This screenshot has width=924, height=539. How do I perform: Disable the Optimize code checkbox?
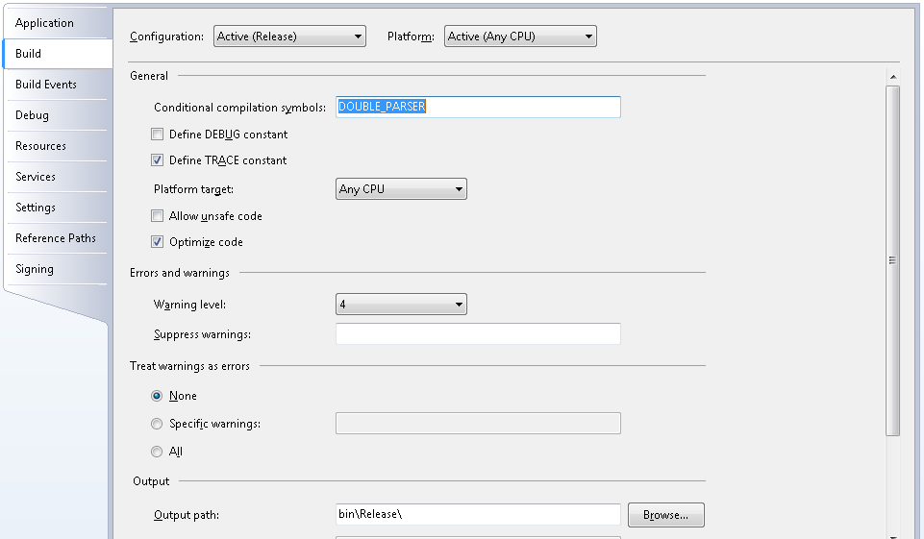click(x=158, y=242)
